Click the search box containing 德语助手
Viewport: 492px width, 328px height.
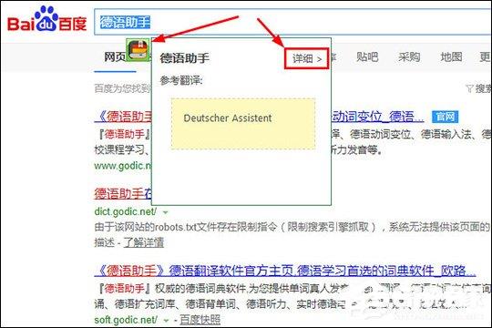292,22
